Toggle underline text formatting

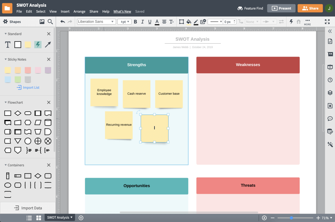[150, 22]
